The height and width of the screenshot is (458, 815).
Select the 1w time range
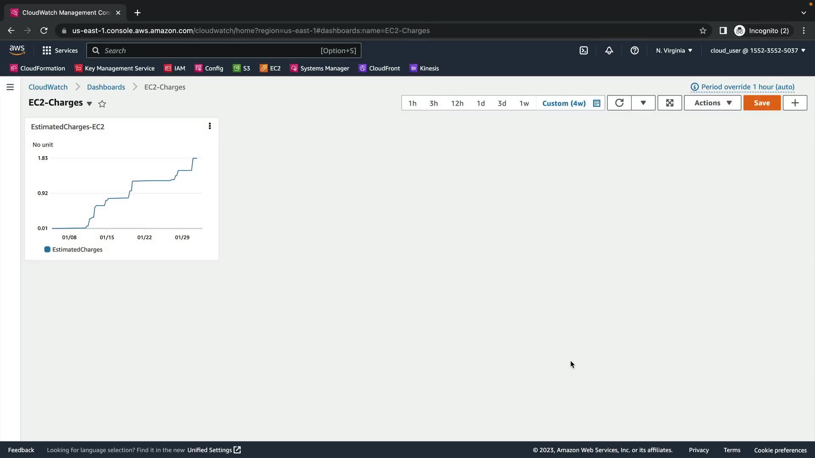(x=524, y=103)
